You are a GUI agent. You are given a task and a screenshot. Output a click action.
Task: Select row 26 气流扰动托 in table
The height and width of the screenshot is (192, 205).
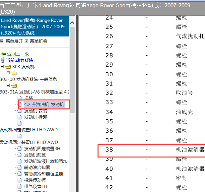point(155,36)
